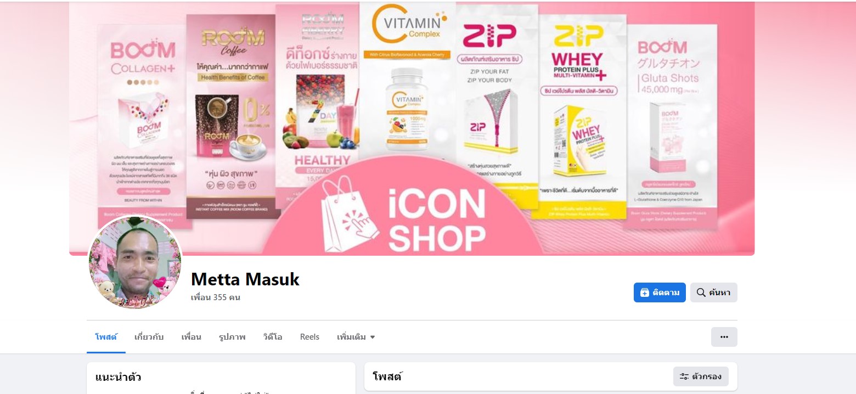
Task: Click the 355 friends count link
Action: pos(216,298)
